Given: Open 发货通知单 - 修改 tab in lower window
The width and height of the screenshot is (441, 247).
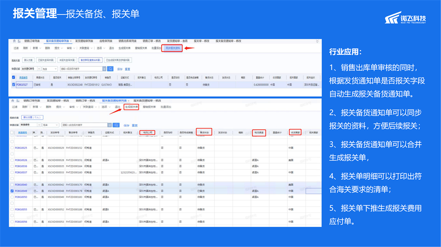Looking at the screenshot, I should pyautogui.click(x=58, y=101).
